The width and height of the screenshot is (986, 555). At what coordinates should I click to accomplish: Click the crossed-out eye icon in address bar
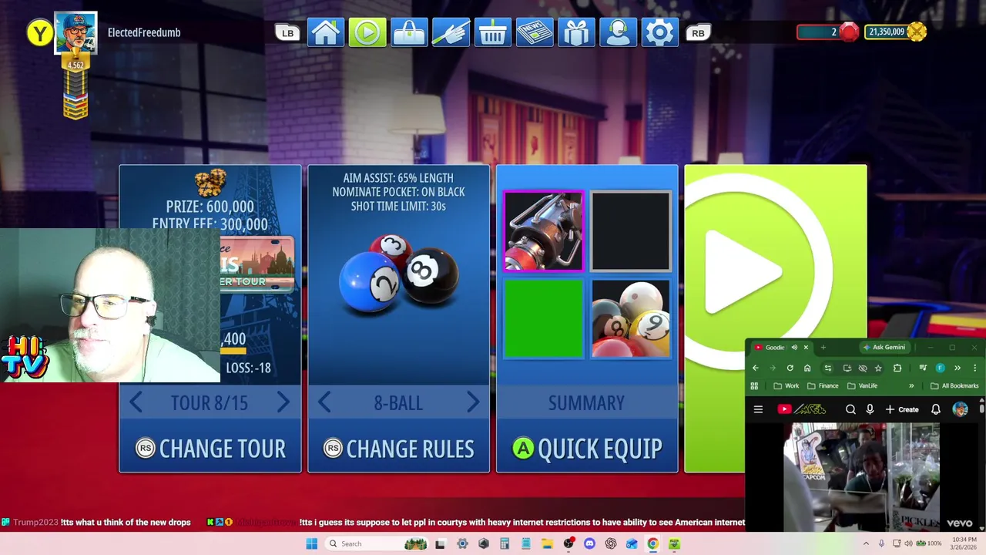click(863, 368)
